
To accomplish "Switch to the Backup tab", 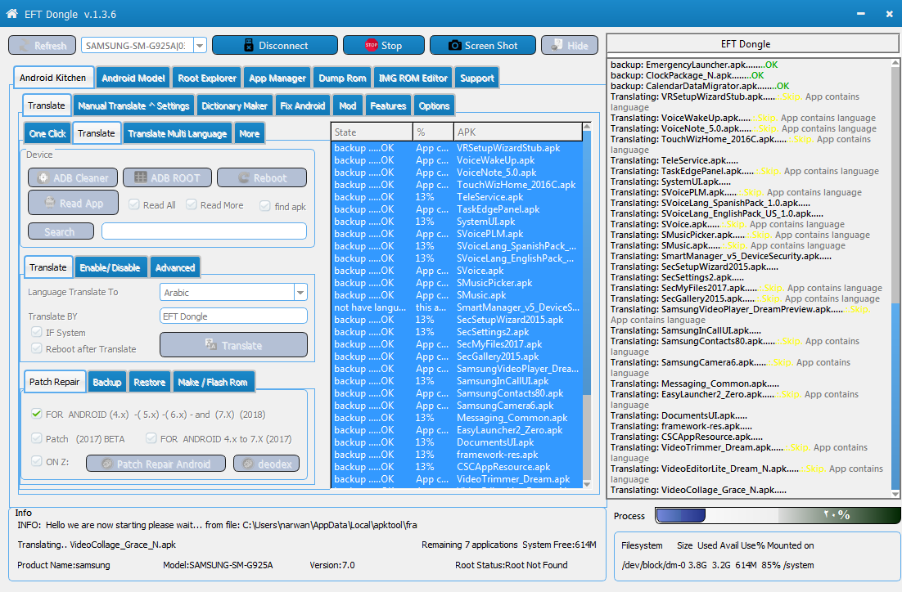I will click(x=107, y=382).
